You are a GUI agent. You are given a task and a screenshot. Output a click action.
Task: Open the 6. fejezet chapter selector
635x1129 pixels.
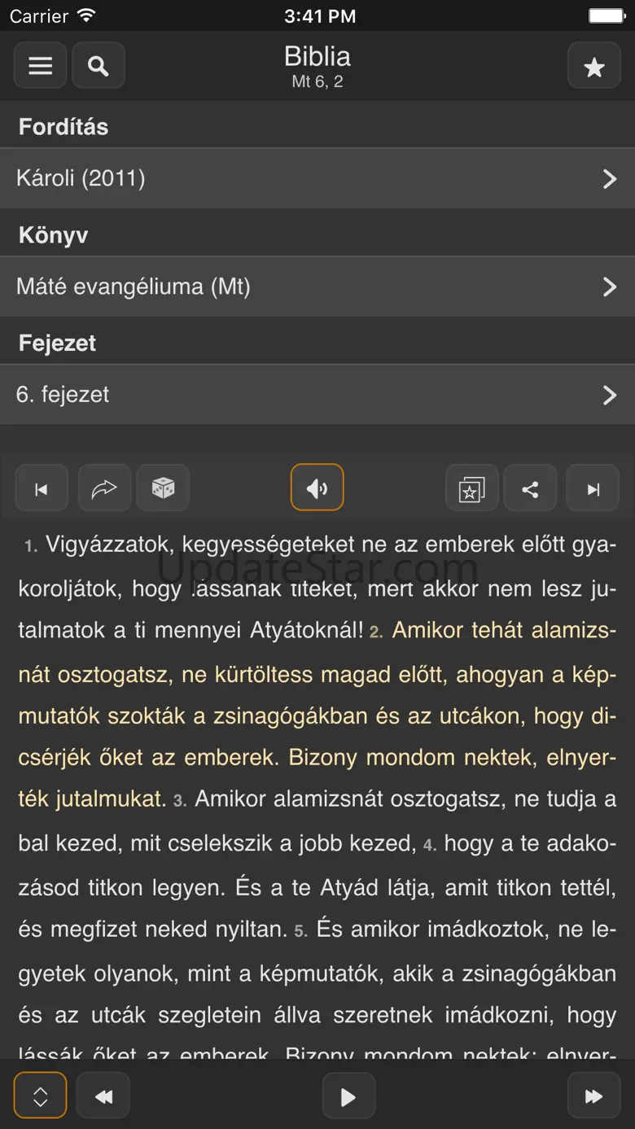tap(317, 395)
